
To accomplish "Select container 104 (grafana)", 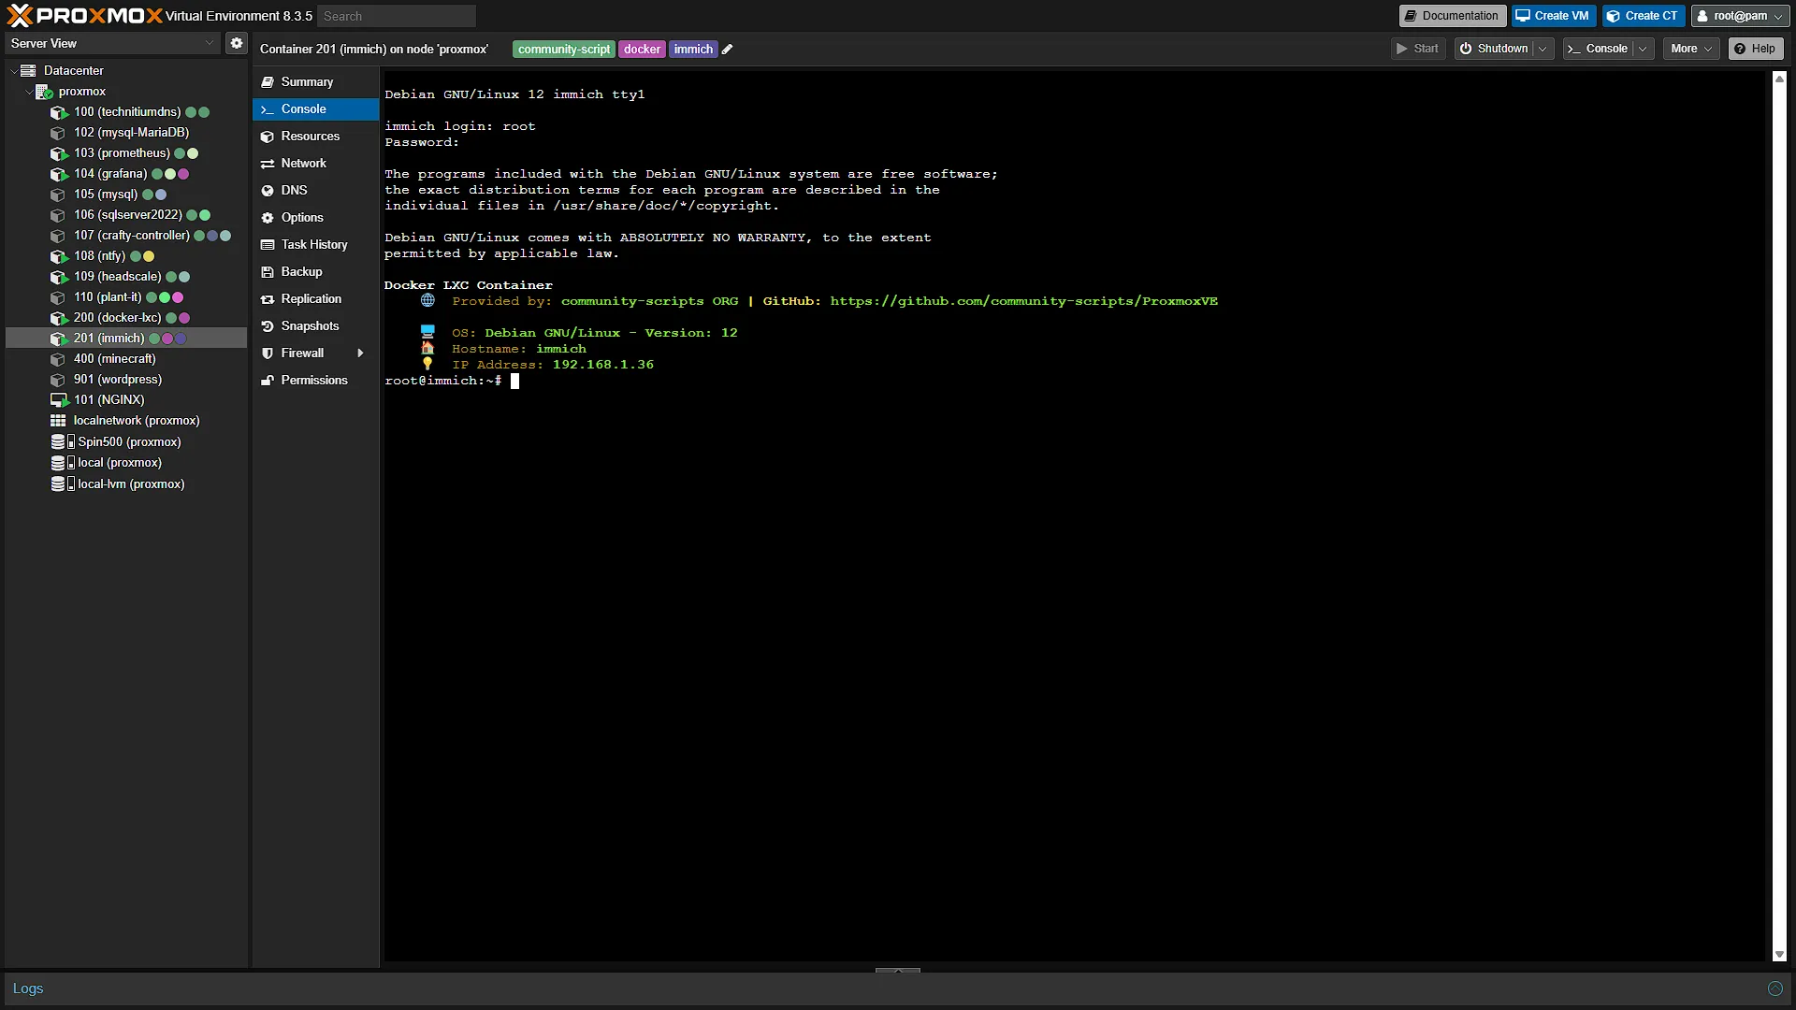I will 110,174.
